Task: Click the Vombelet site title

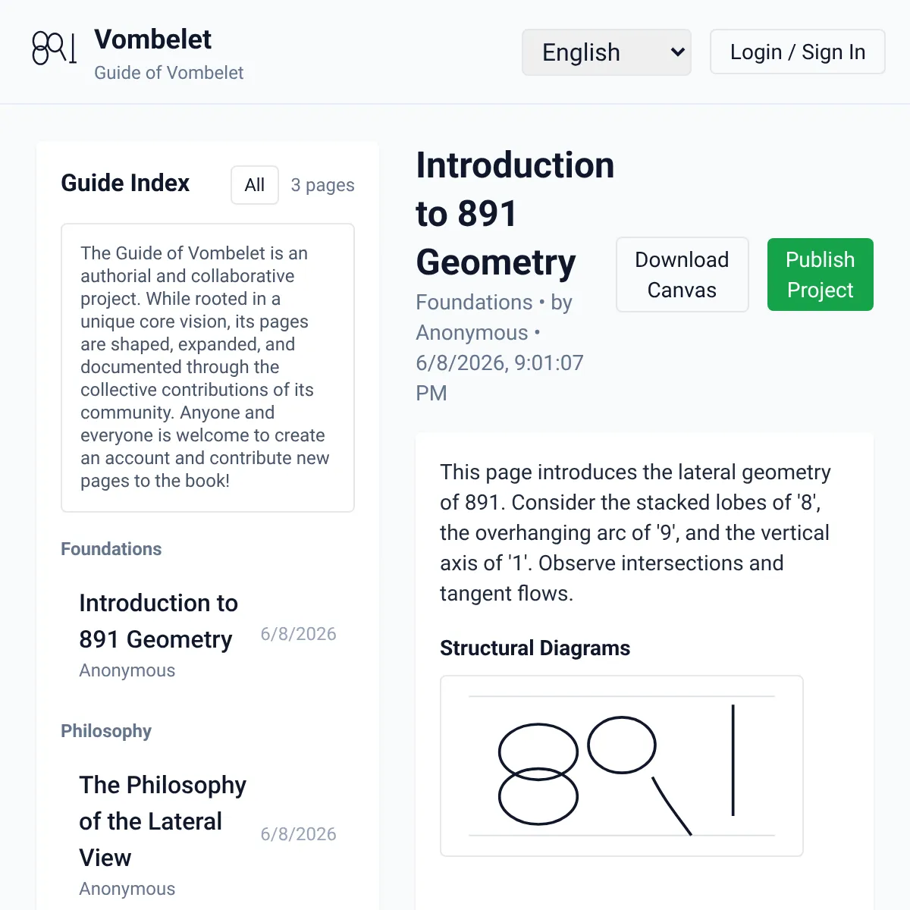Action: tap(152, 39)
